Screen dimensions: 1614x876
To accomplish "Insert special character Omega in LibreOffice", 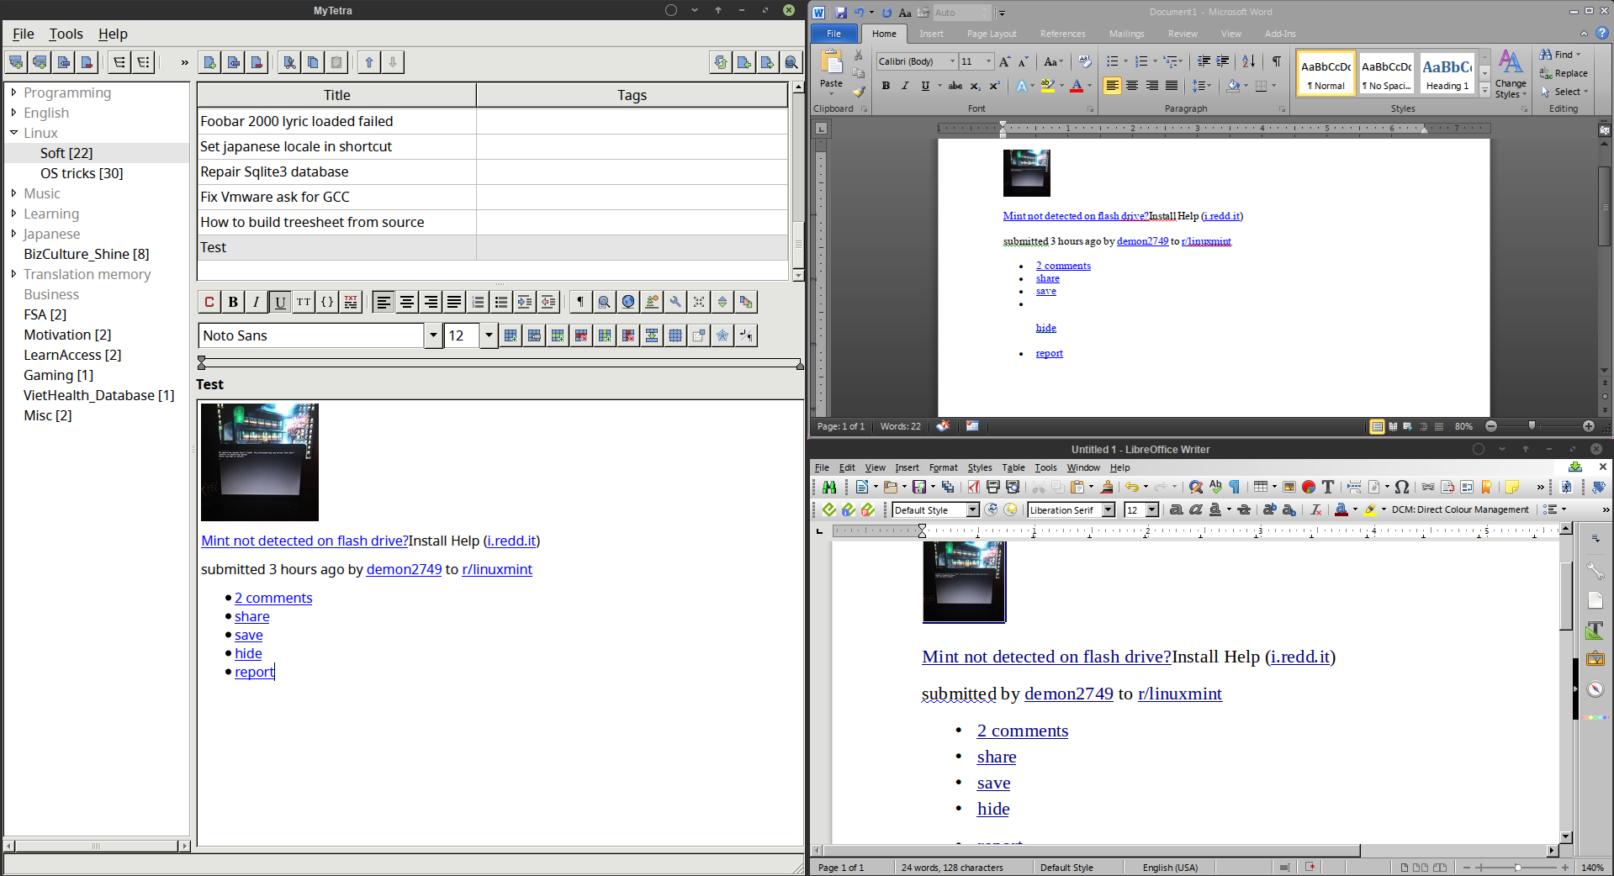I will pyautogui.click(x=1401, y=487).
